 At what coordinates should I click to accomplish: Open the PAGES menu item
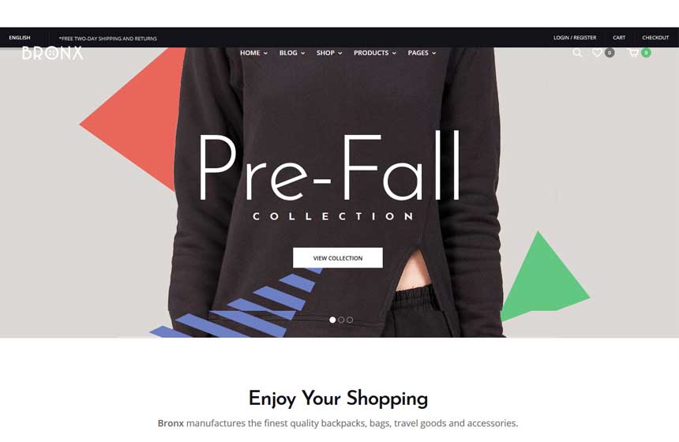coord(422,53)
